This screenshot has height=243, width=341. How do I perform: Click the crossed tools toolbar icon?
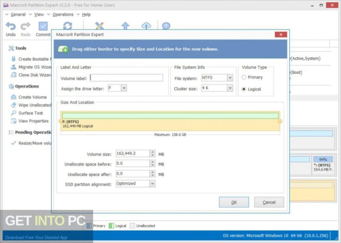tap(100, 26)
